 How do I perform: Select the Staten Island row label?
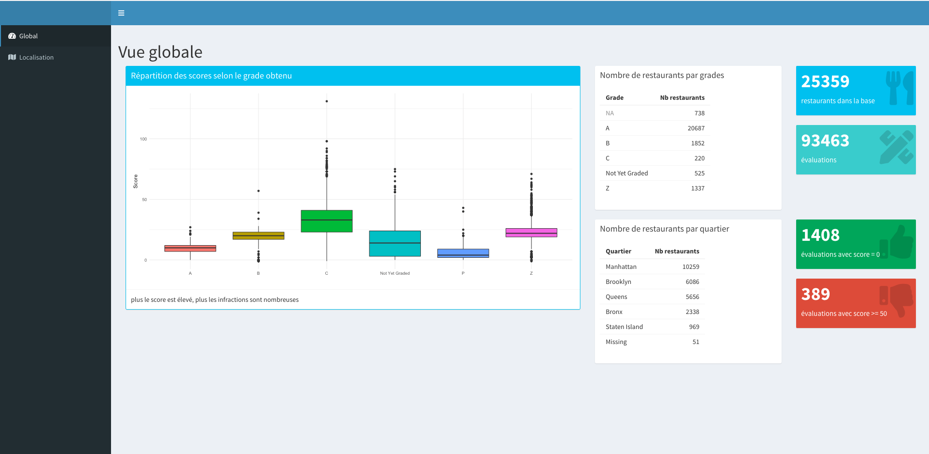[624, 327]
